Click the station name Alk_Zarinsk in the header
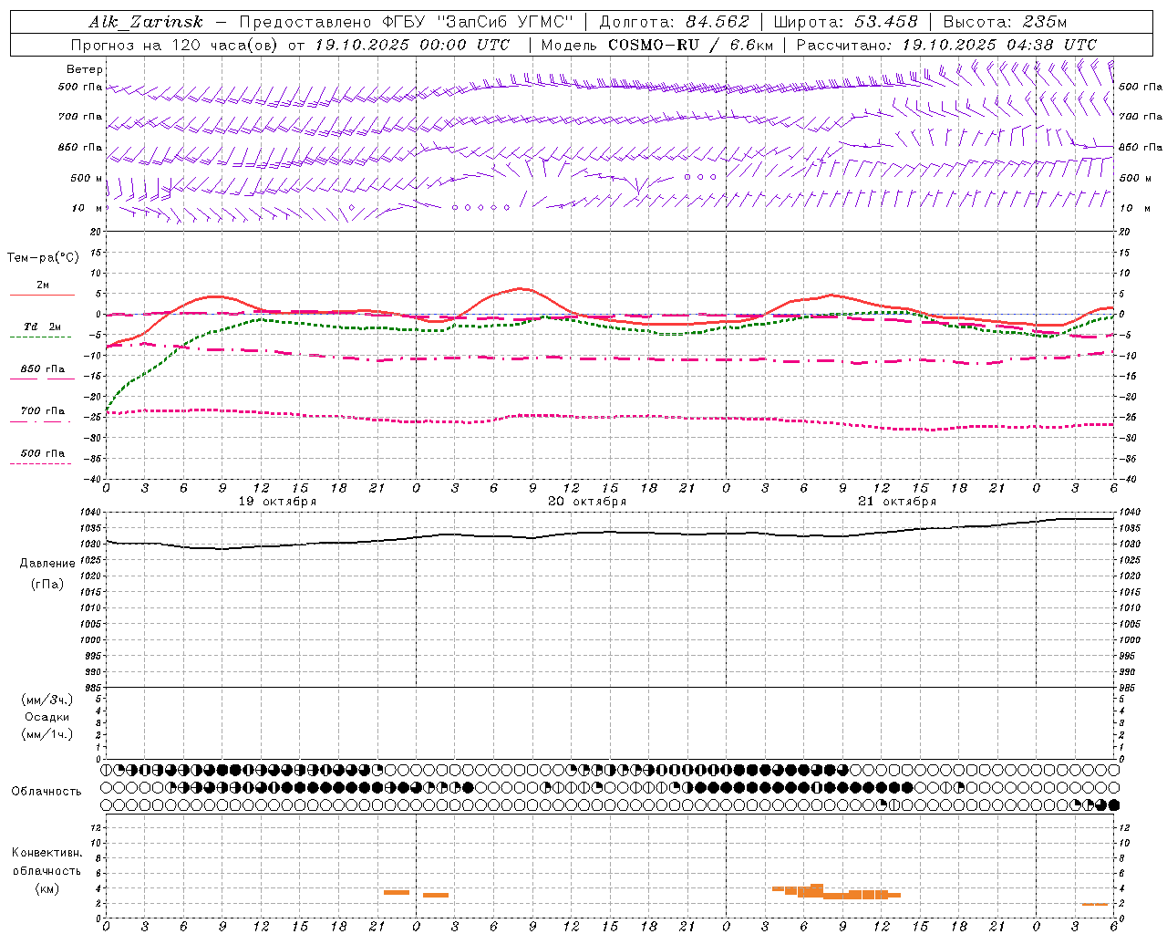 [x=146, y=23]
